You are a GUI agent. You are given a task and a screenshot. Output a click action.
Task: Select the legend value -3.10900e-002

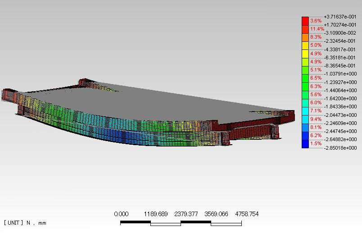tap(340, 33)
